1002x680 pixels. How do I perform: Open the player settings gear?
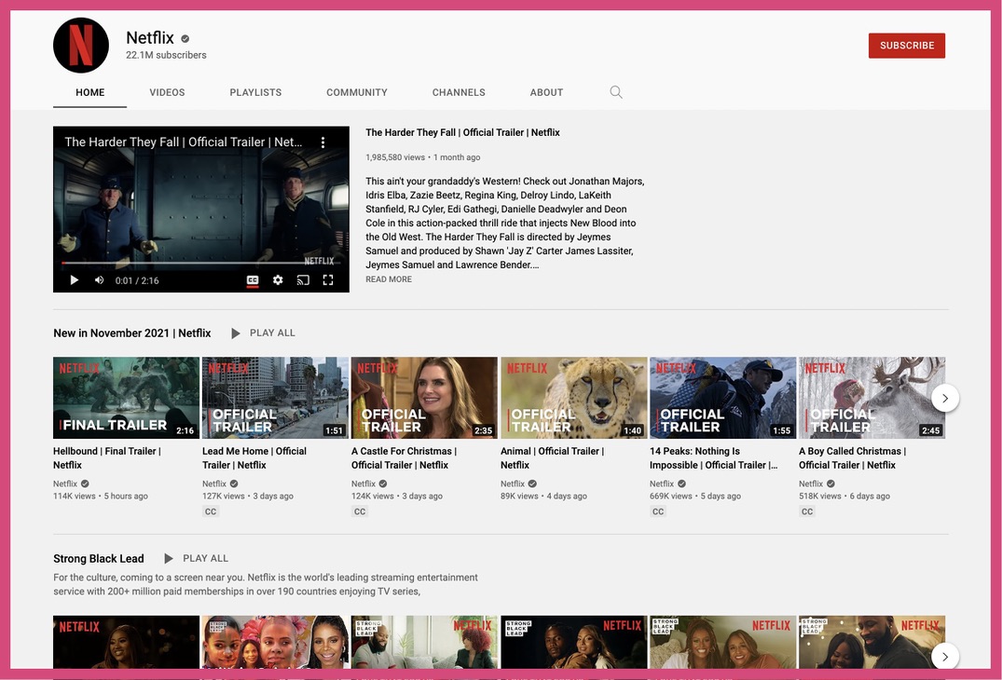point(278,279)
